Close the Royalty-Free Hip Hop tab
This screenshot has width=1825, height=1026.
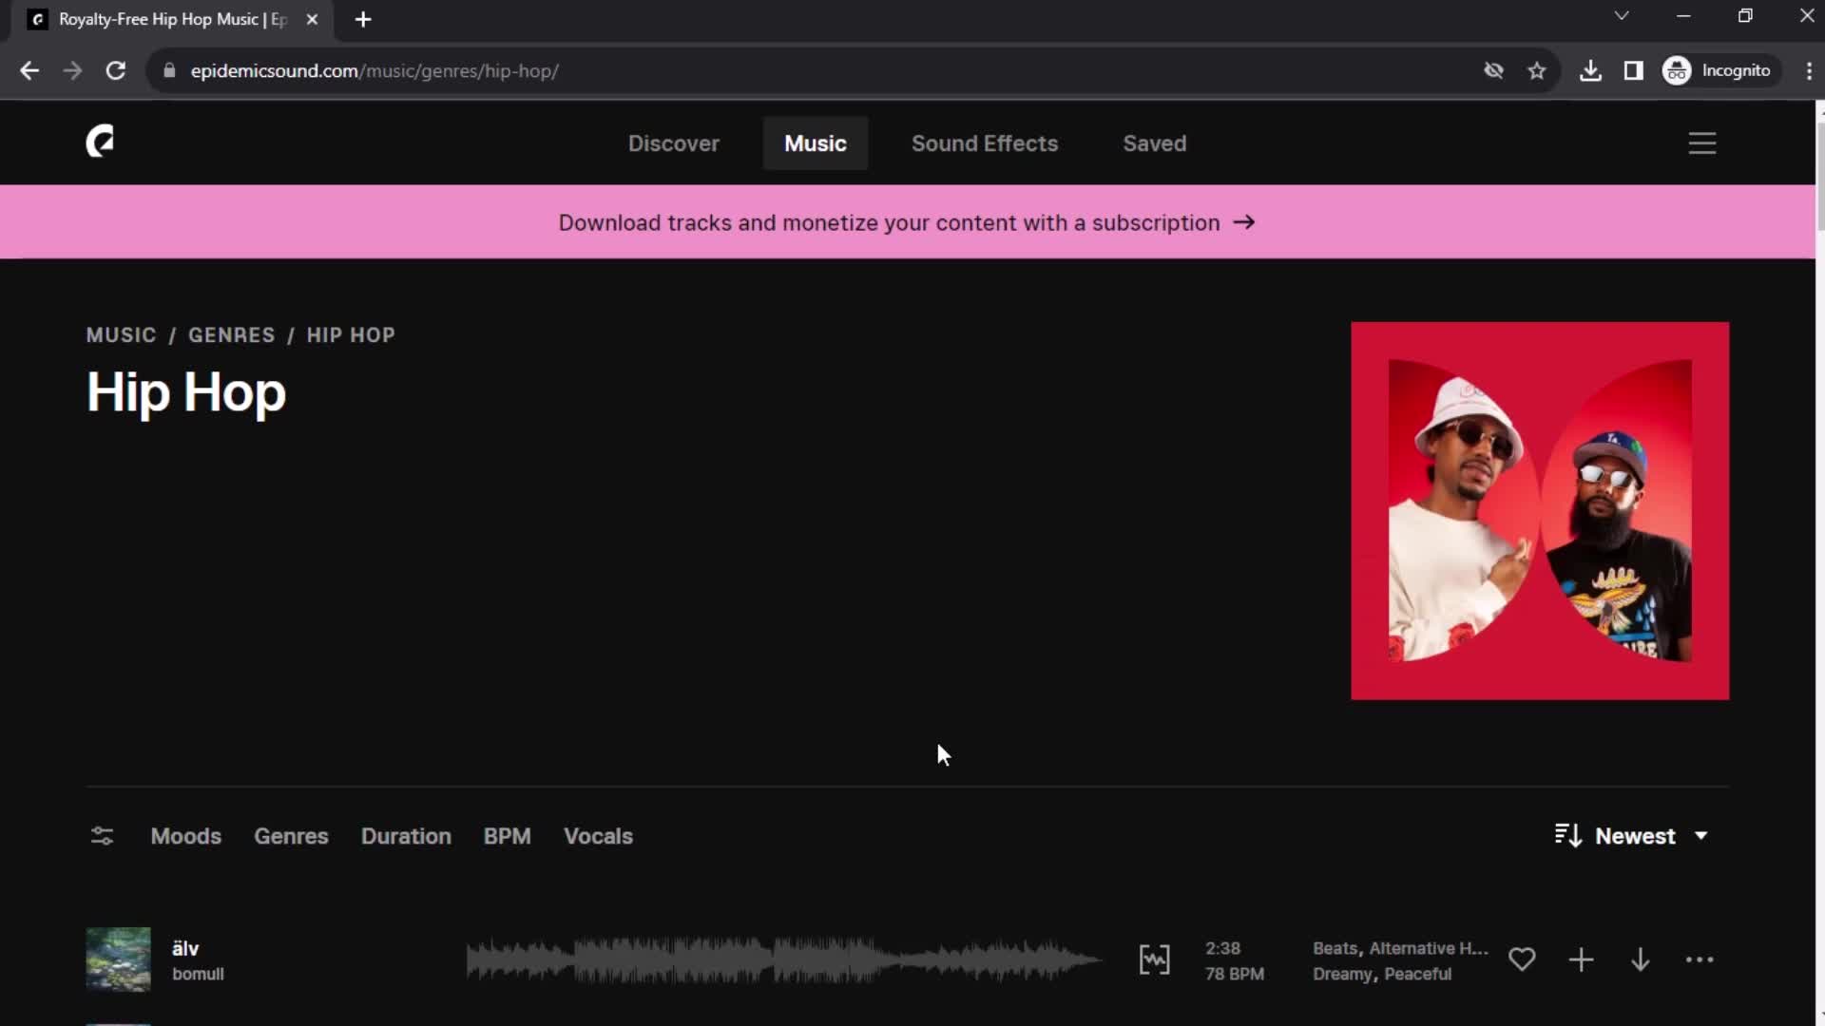click(312, 19)
